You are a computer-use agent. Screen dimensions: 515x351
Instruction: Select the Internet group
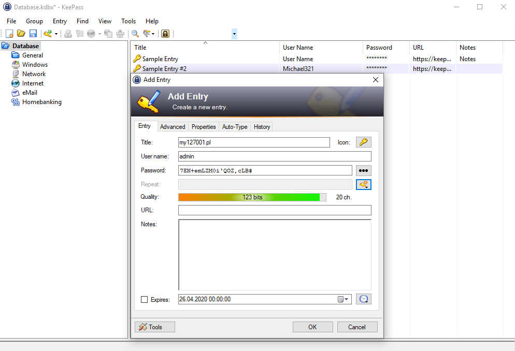click(x=33, y=83)
